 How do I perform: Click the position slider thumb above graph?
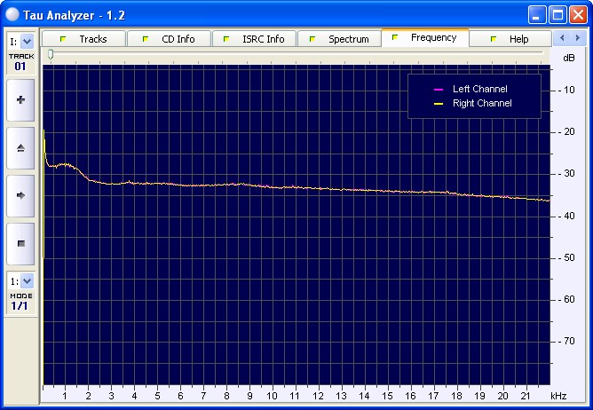[51, 54]
